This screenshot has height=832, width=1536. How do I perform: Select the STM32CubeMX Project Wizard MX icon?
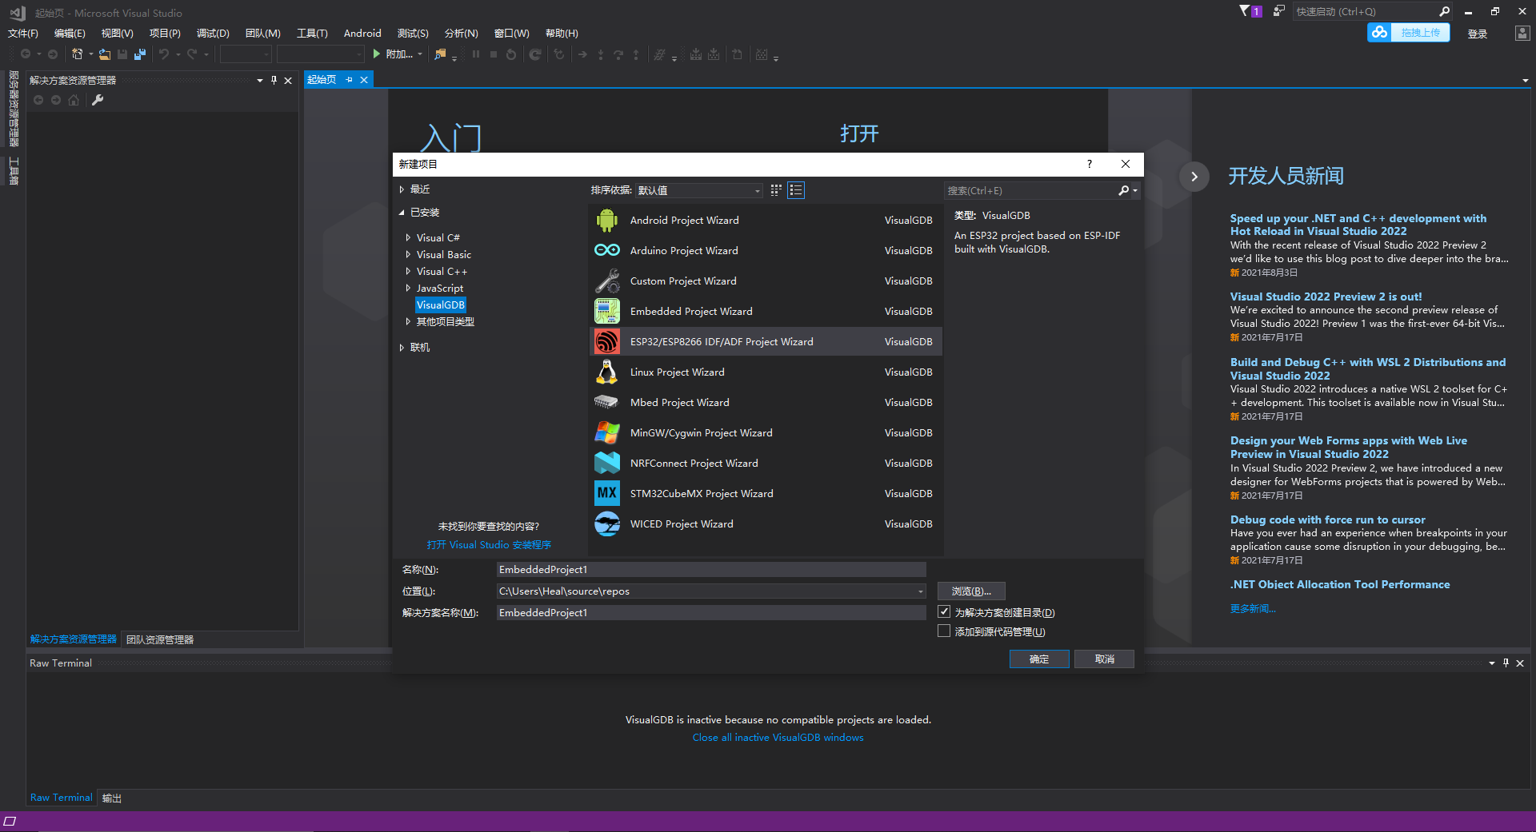[607, 493]
